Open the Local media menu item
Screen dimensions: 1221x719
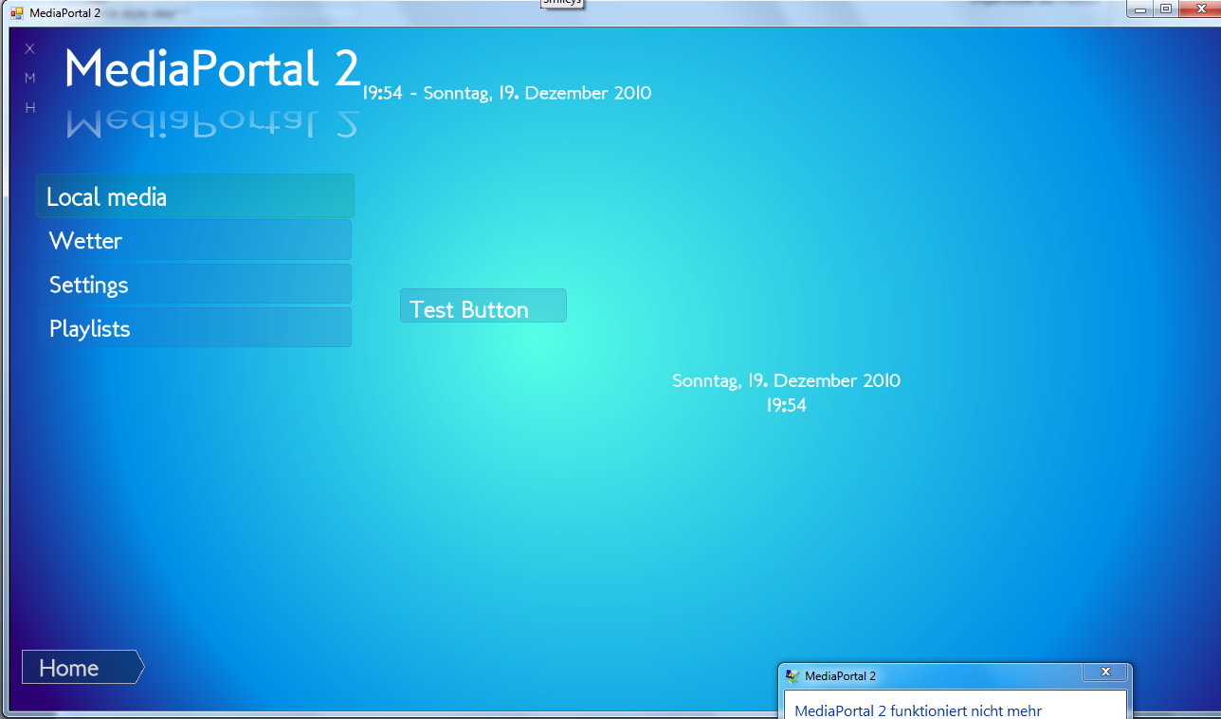coord(195,196)
